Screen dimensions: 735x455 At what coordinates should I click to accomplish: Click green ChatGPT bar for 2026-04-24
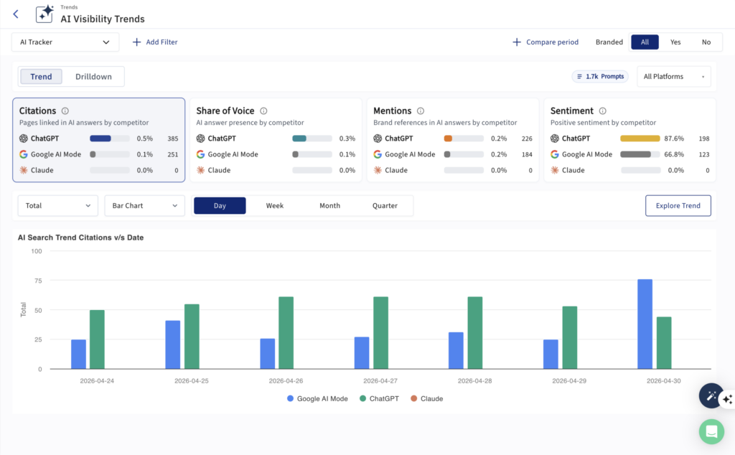click(x=97, y=339)
